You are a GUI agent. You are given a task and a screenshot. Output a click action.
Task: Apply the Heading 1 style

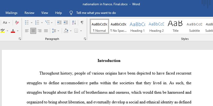tap(137, 26)
